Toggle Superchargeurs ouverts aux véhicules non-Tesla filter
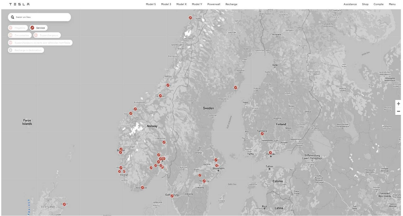 click(x=40, y=42)
